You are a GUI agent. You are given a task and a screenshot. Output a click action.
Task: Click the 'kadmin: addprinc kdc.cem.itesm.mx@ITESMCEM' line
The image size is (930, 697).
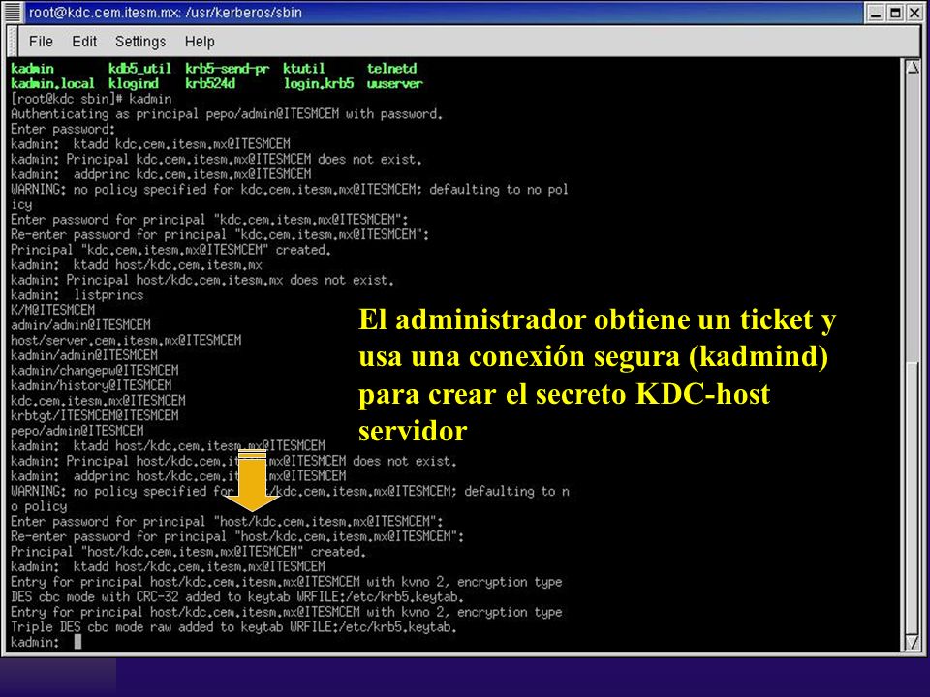point(161,174)
